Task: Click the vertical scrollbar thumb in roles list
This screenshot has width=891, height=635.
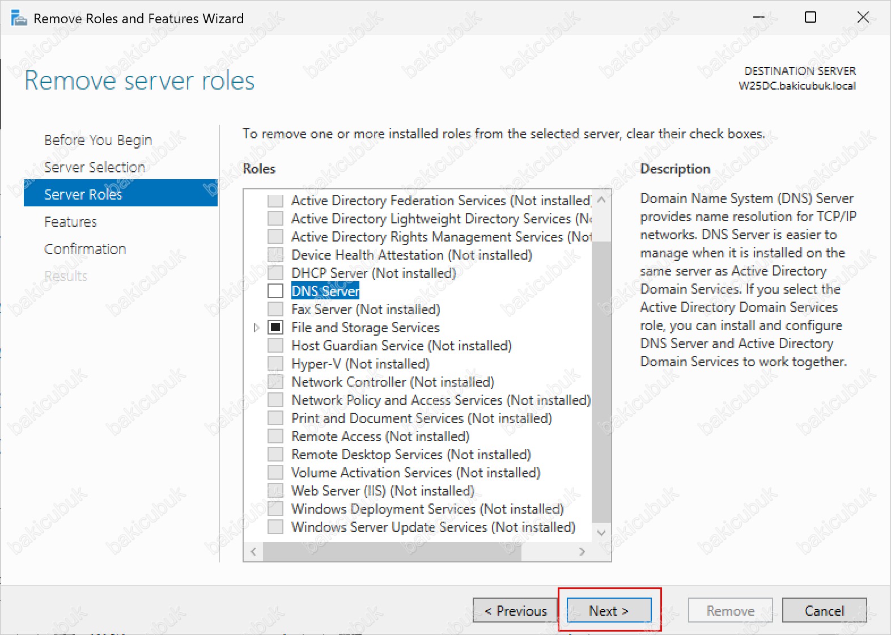Action: pos(601,381)
